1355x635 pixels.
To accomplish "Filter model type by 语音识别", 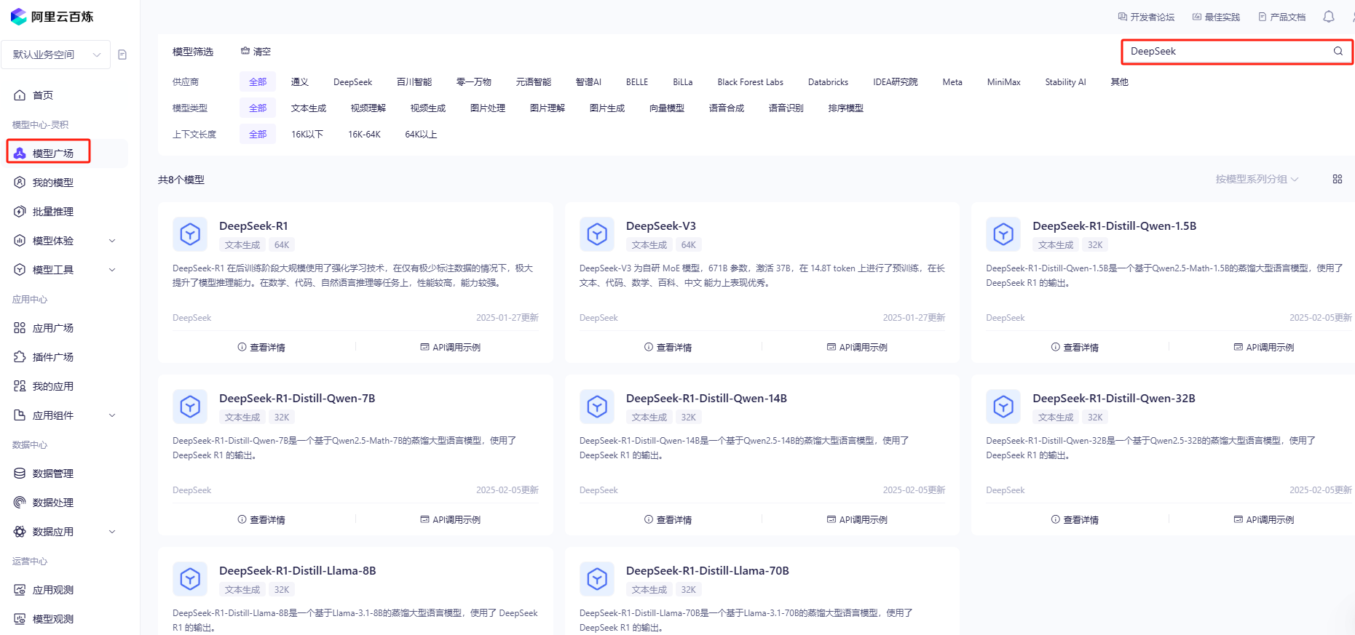I will [786, 108].
